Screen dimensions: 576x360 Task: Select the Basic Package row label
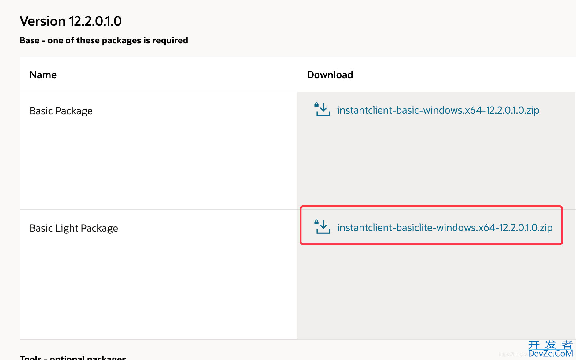(x=61, y=111)
